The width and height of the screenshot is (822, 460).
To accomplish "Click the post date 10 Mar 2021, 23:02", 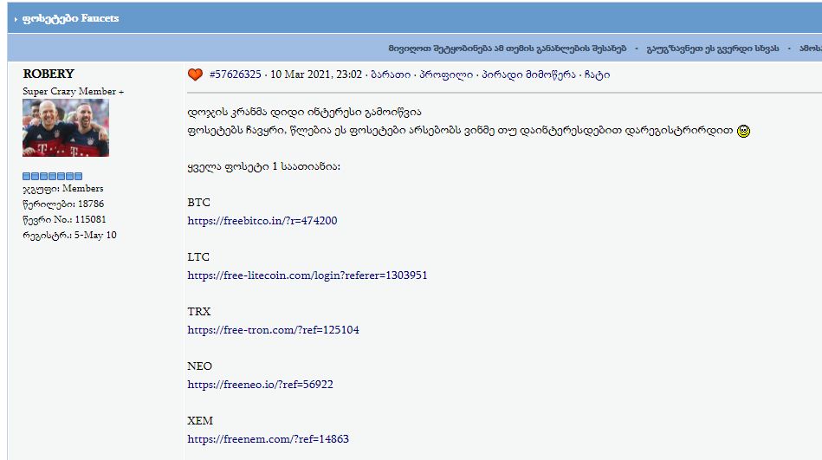I will tap(316, 75).
